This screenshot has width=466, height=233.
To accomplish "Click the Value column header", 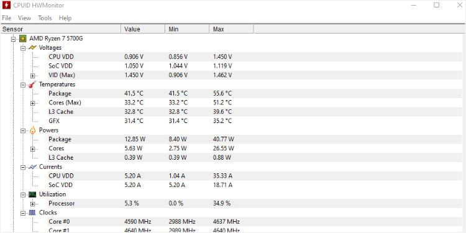I will [143, 29].
